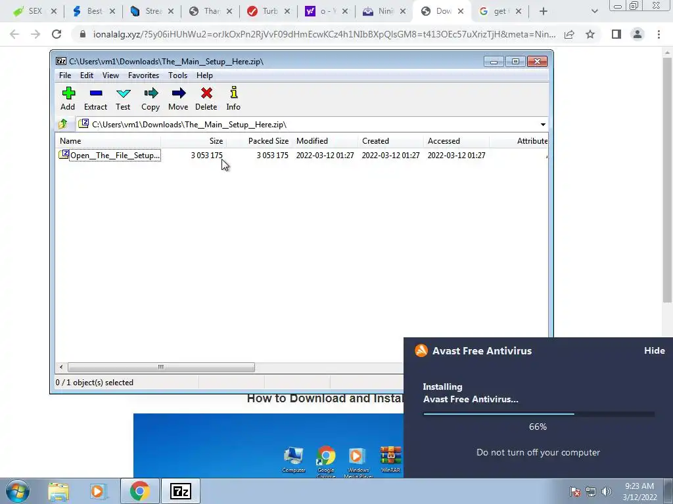Viewport: 673px width, 504px height.
Task: Switch to Chrome via taskbar icon
Action: click(x=139, y=491)
